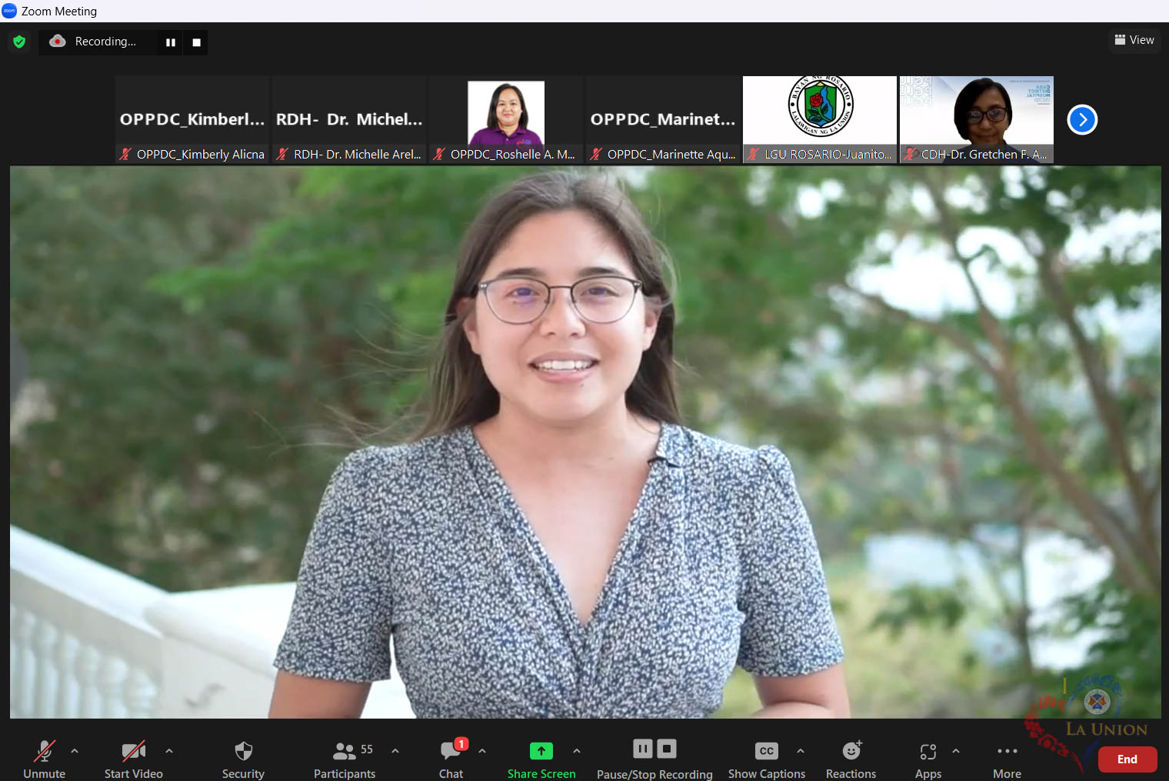Open Security options
Viewport: 1169px width, 781px height.
point(243,759)
